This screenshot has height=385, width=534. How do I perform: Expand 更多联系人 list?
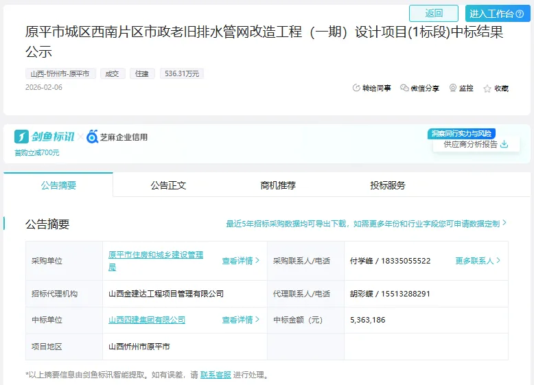[478, 261]
